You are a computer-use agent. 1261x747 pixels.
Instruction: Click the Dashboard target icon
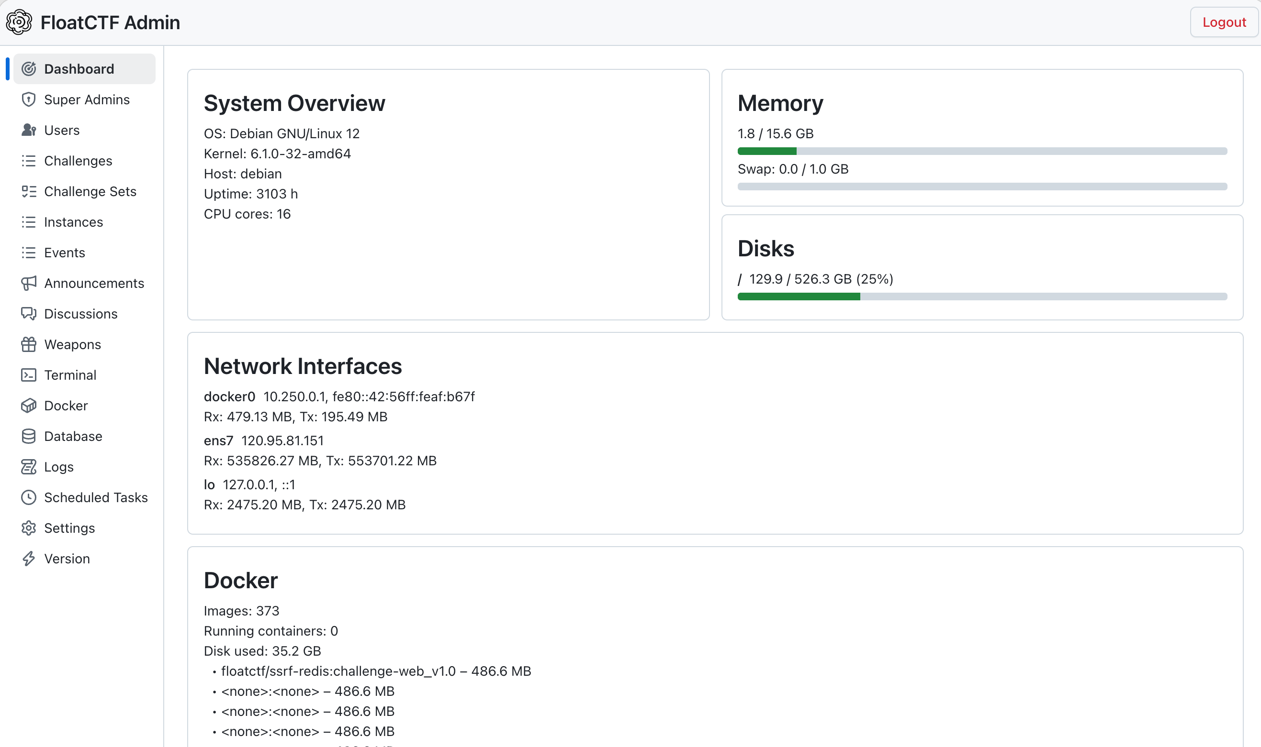pyautogui.click(x=29, y=69)
